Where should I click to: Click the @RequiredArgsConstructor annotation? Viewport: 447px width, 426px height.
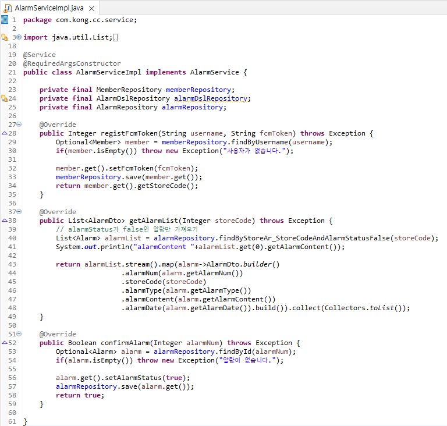(x=72, y=63)
